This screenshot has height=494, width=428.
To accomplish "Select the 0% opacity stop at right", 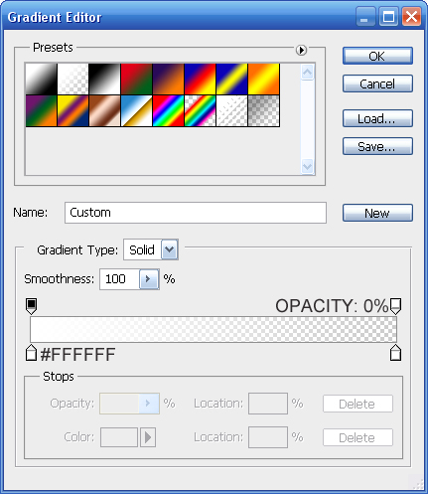I will (x=395, y=306).
